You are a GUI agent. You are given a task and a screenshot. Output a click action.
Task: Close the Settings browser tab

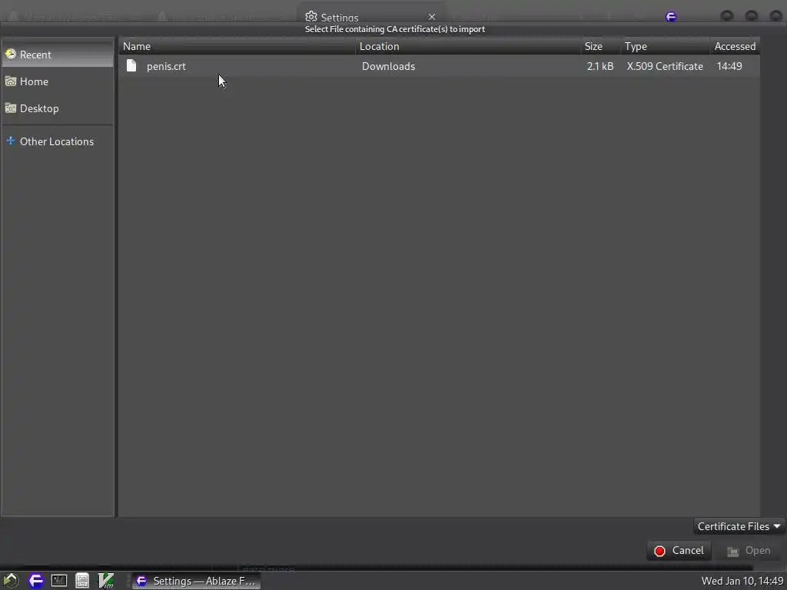pos(432,17)
